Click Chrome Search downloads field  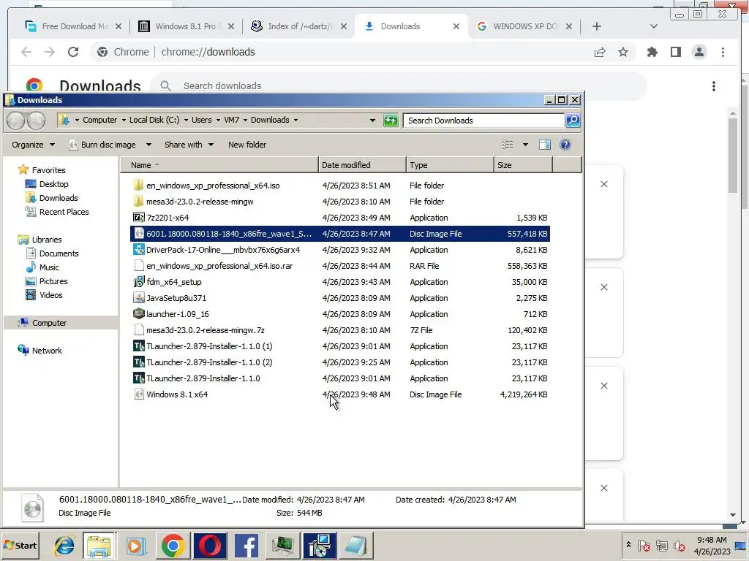(x=399, y=86)
